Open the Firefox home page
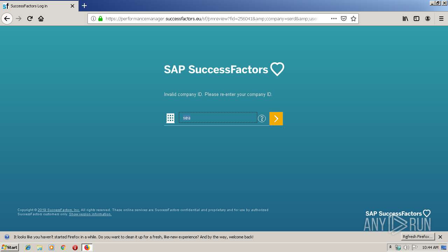The width and height of the screenshot is (448, 252). [41, 19]
